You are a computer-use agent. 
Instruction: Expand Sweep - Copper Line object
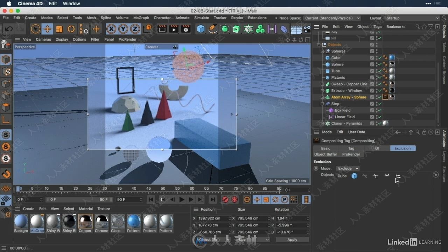click(322, 84)
